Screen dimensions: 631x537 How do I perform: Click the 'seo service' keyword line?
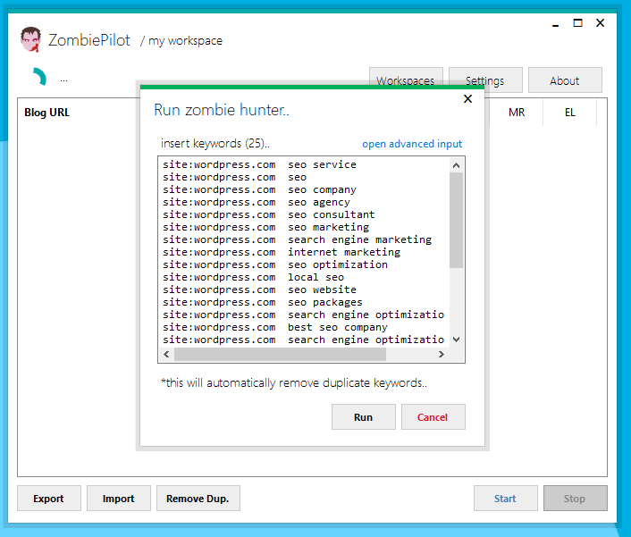tap(259, 164)
